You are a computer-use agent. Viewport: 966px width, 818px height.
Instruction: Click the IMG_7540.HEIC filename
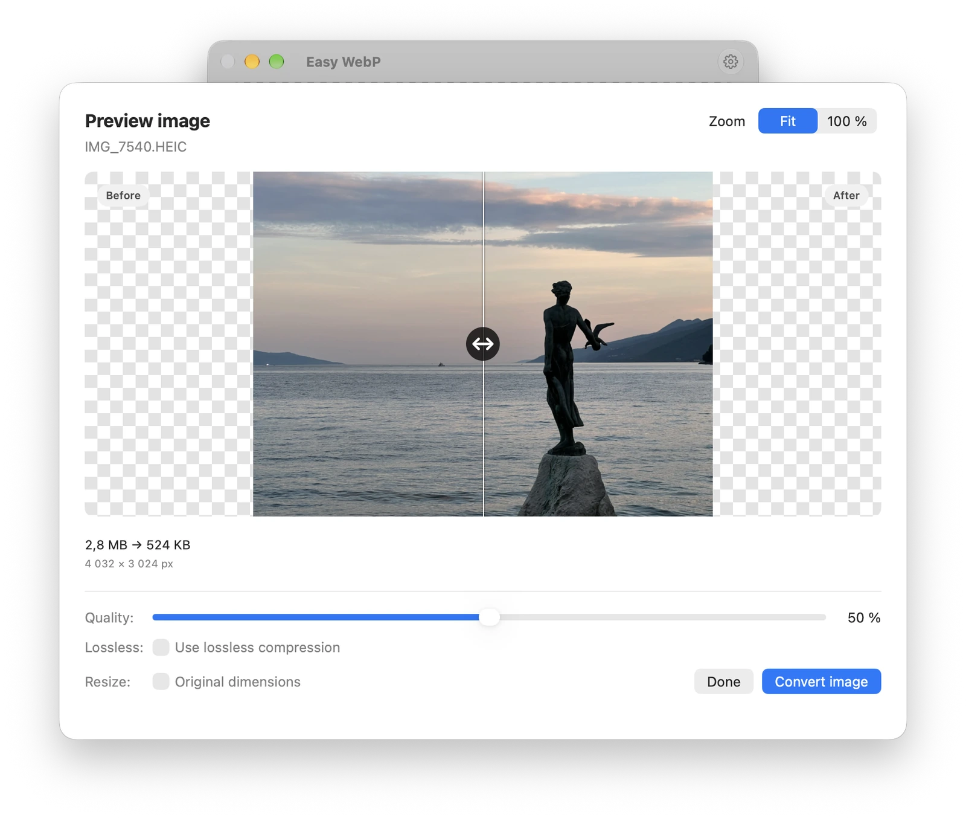click(136, 147)
